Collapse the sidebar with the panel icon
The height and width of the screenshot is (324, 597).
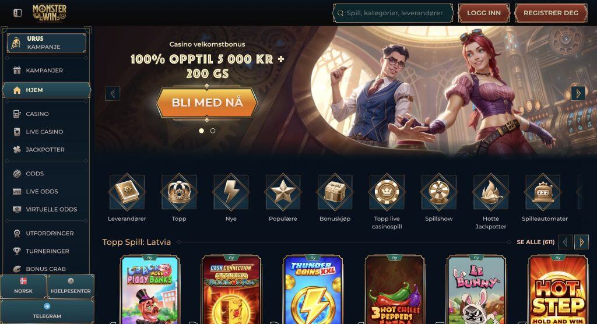click(17, 13)
